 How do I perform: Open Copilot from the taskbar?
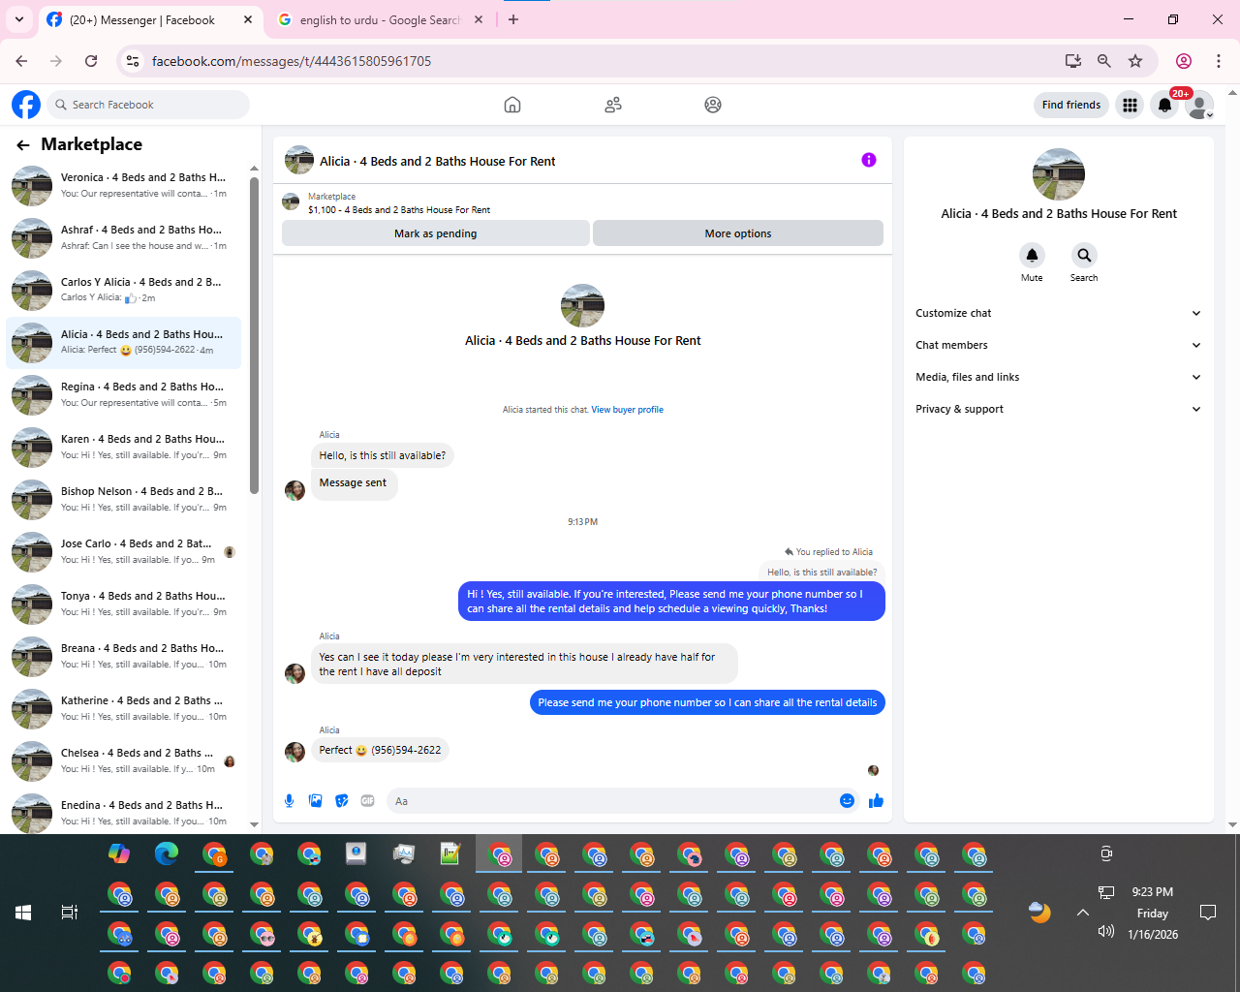coord(119,853)
